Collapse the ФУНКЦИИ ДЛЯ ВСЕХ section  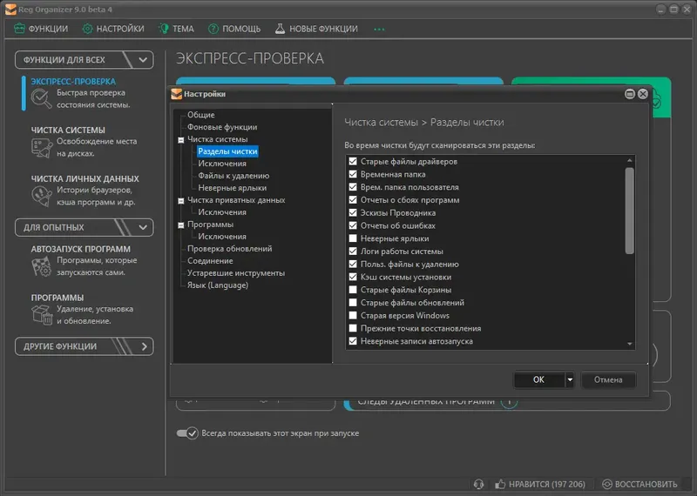click(143, 60)
